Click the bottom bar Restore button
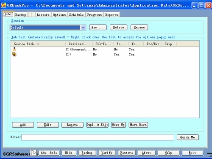 [127, 153]
